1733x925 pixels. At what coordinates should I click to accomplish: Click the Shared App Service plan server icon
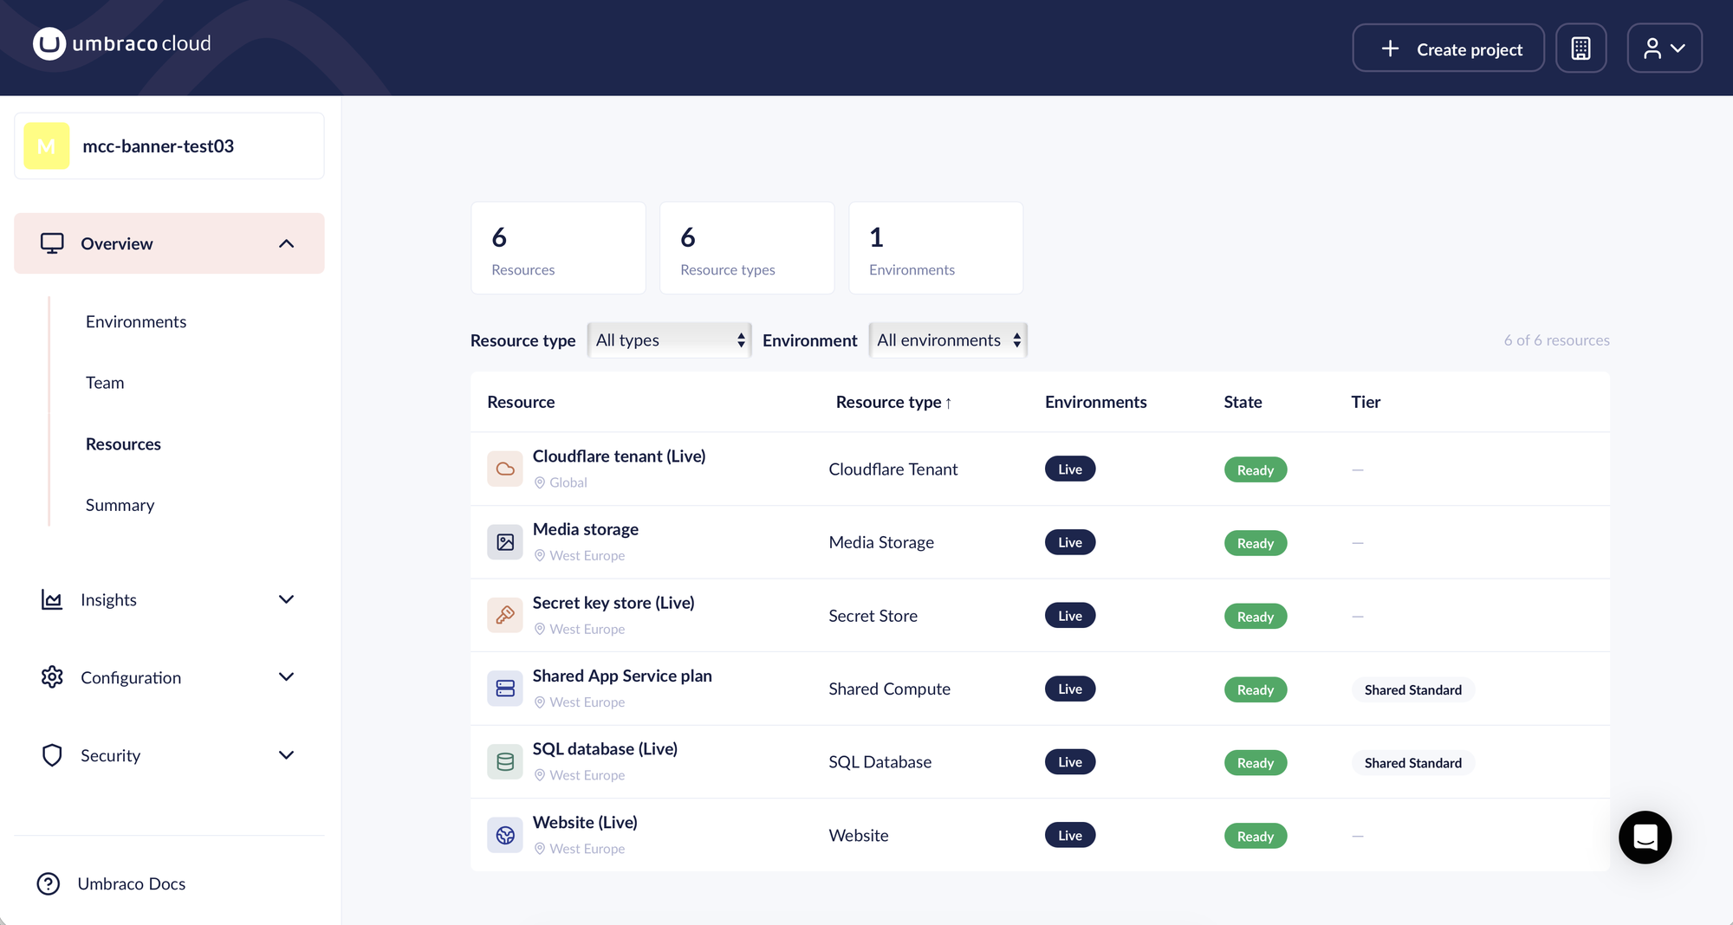pos(505,689)
